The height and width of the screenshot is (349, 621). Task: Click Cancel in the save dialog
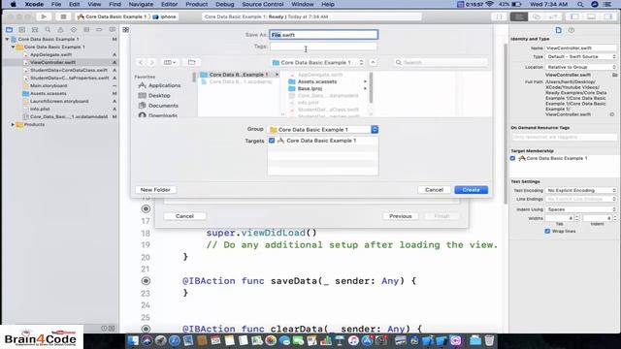[434, 190]
